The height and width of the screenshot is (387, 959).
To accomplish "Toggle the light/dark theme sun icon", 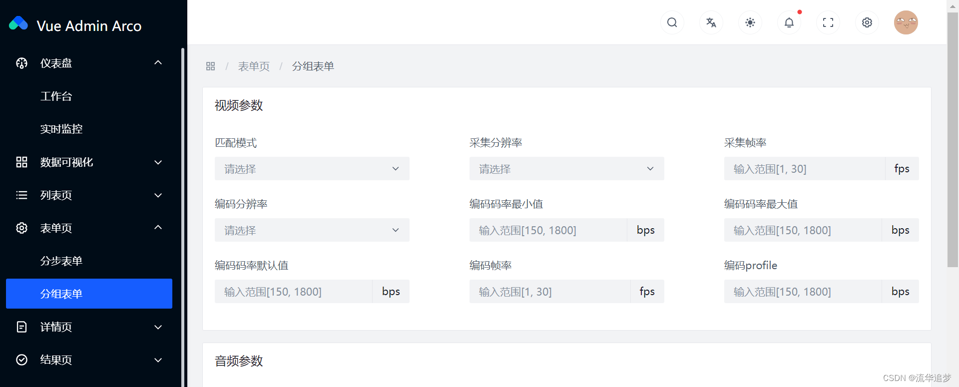I will click(x=750, y=22).
